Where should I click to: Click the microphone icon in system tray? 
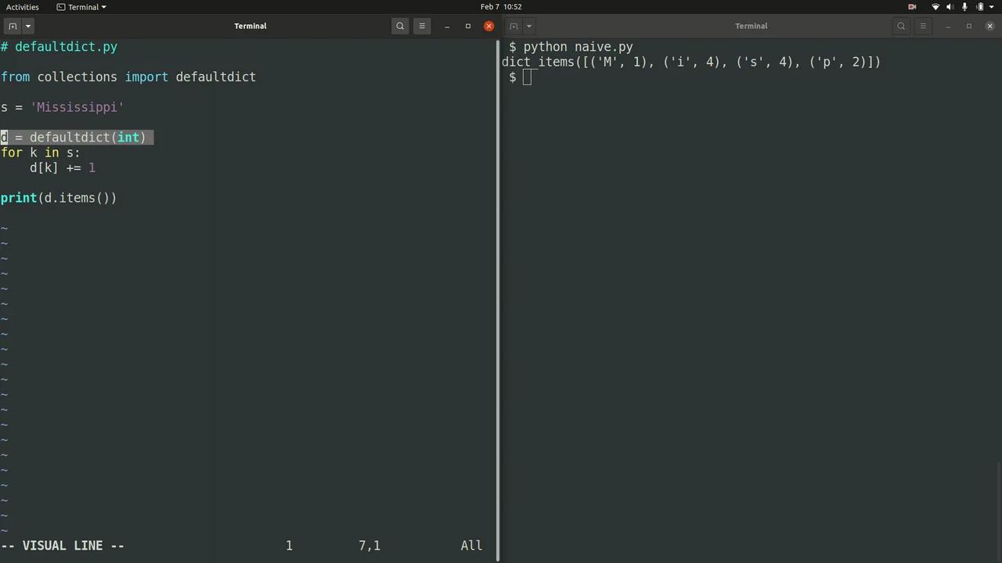[x=964, y=7]
